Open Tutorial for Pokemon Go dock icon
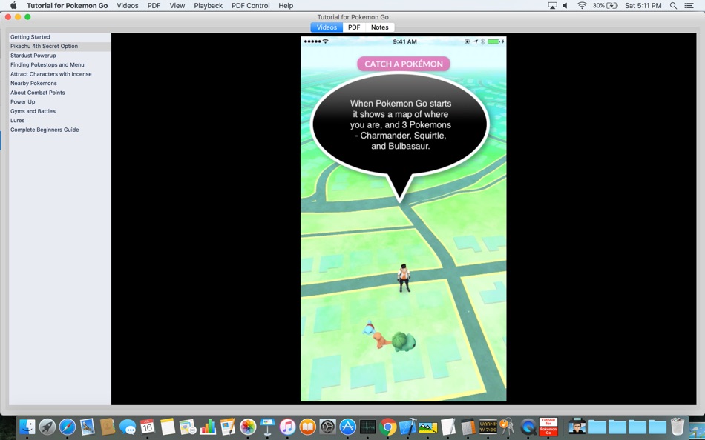Image resolution: width=705 pixels, height=440 pixels. pyautogui.click(x=548, y=427)
